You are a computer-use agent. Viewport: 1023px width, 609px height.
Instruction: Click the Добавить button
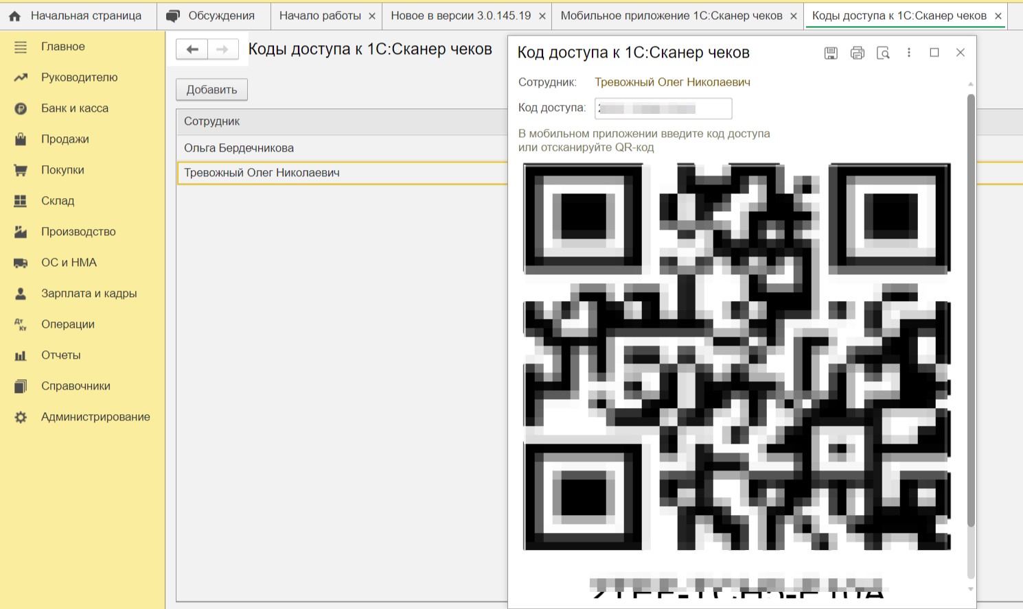pyautogui.click(x=211, y=90)
